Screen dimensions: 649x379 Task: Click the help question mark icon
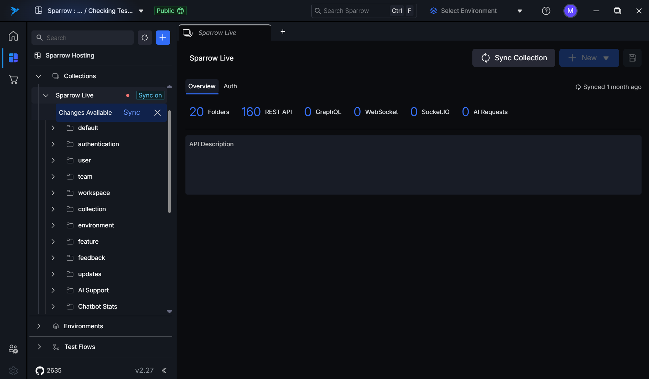546,11
